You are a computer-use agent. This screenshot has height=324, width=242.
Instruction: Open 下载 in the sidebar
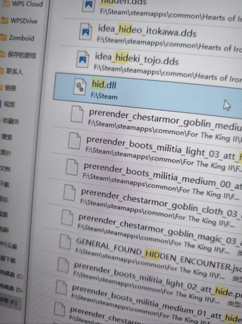pos(5,184)
